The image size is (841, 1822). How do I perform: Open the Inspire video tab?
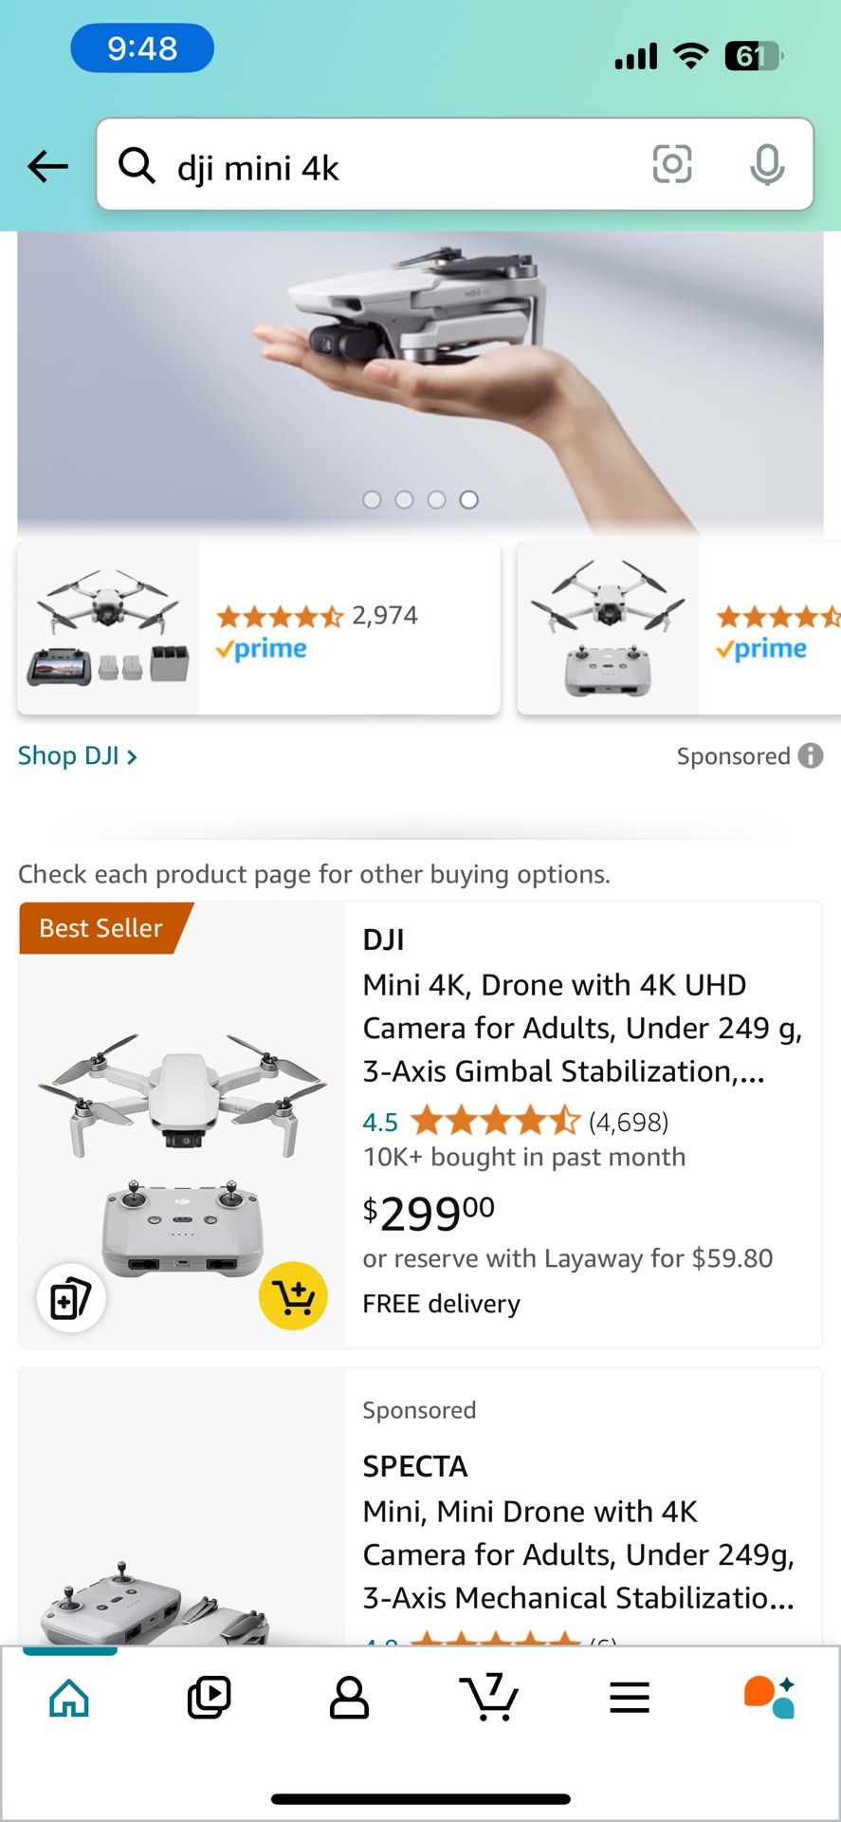209,1698
